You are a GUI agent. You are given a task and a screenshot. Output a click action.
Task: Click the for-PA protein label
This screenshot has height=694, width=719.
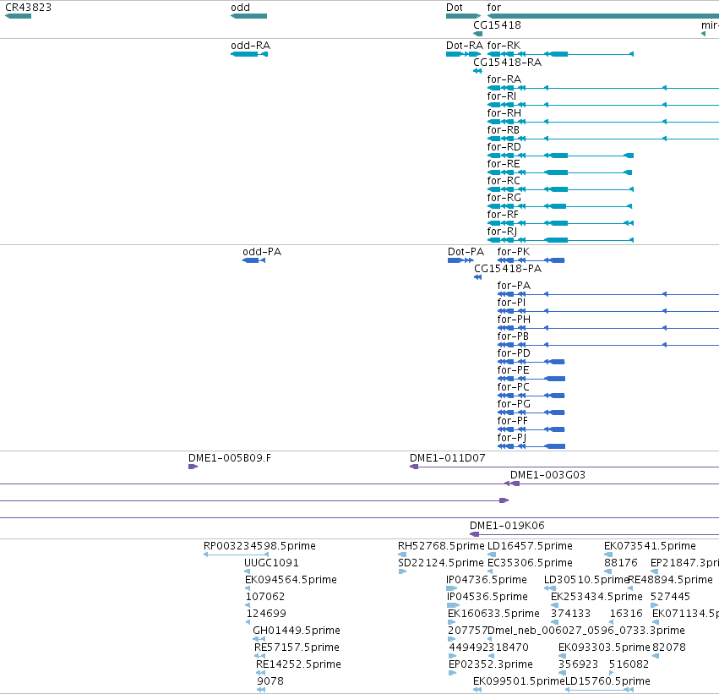pos(514,286)
